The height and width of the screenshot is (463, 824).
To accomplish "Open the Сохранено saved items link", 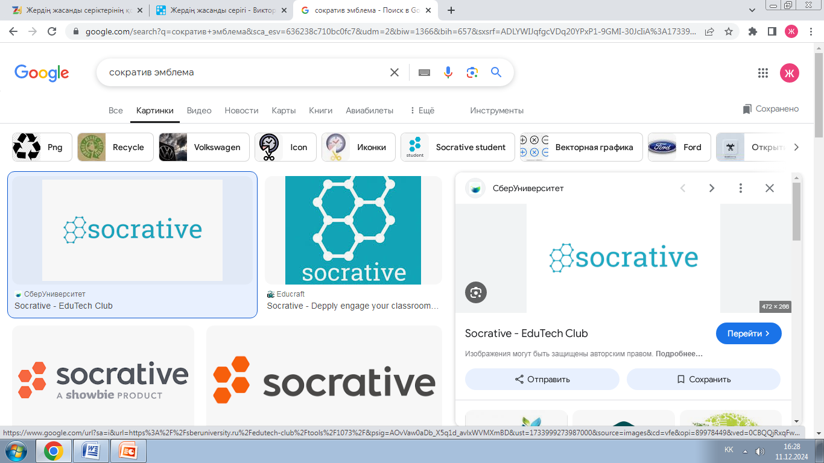I will tap(771, 109).
